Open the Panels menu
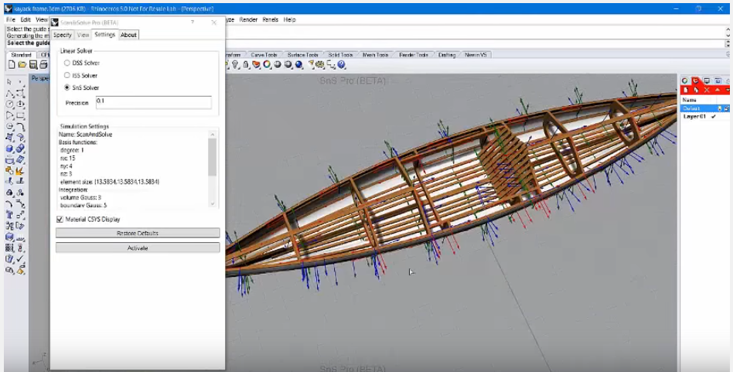733x372 pixels. (x=271, y=19)
